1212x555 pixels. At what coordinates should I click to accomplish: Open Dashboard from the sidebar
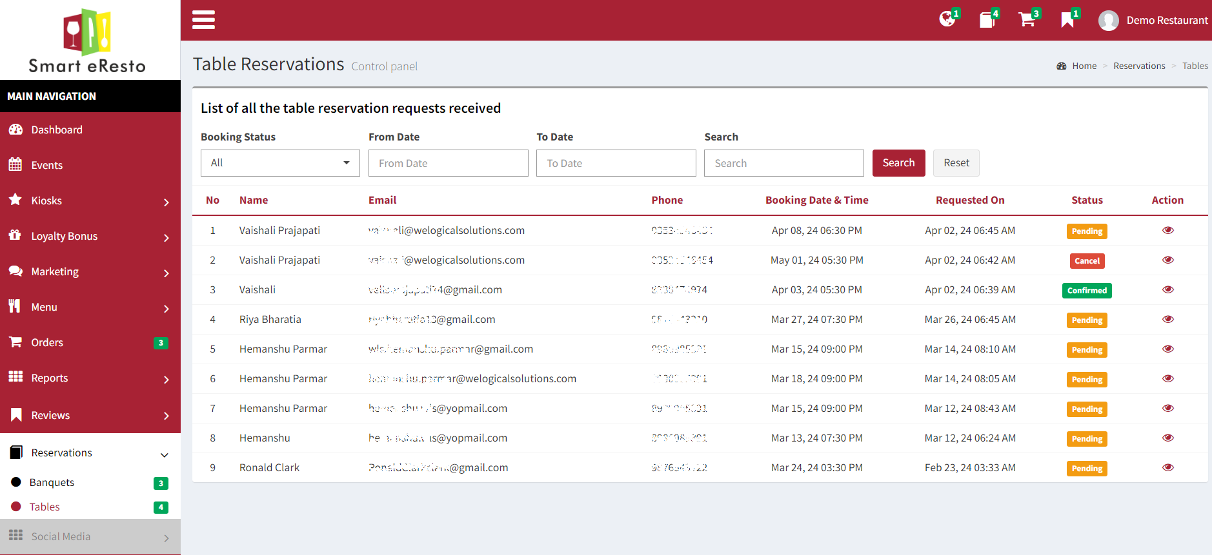tap(57, 130)
